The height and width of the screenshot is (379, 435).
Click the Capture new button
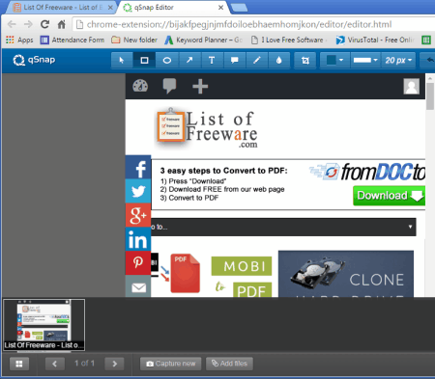[171, 364]
